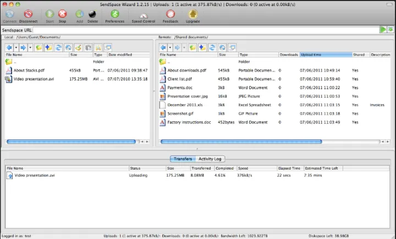The height and width of the screenshot is (239, 396).
Task: Click the Disconnect toolbar icon
Action: pyautogui.click(x=28, y=13)
